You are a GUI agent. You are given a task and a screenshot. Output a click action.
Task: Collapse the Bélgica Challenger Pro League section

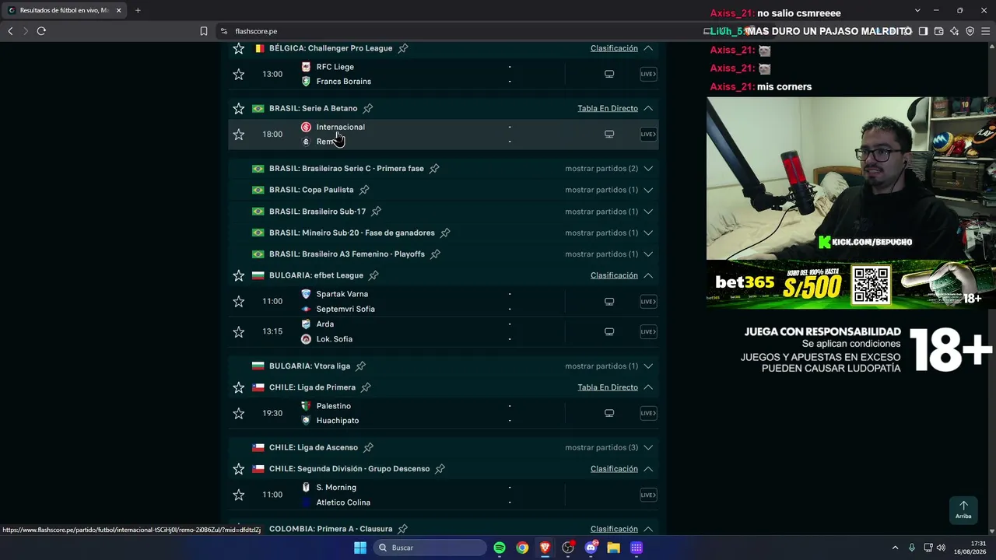tap(648, 48)
